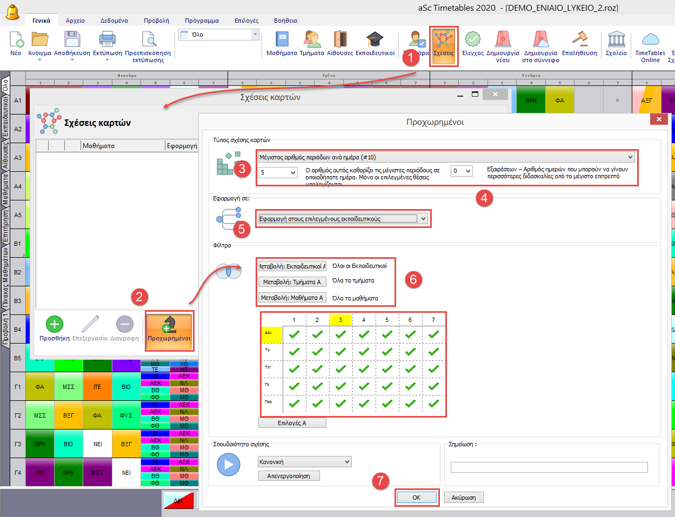The height and width of the screenshot is (517, 675).
Task: Toggle Wednesday period 4 checkmark
Action: 364,369
